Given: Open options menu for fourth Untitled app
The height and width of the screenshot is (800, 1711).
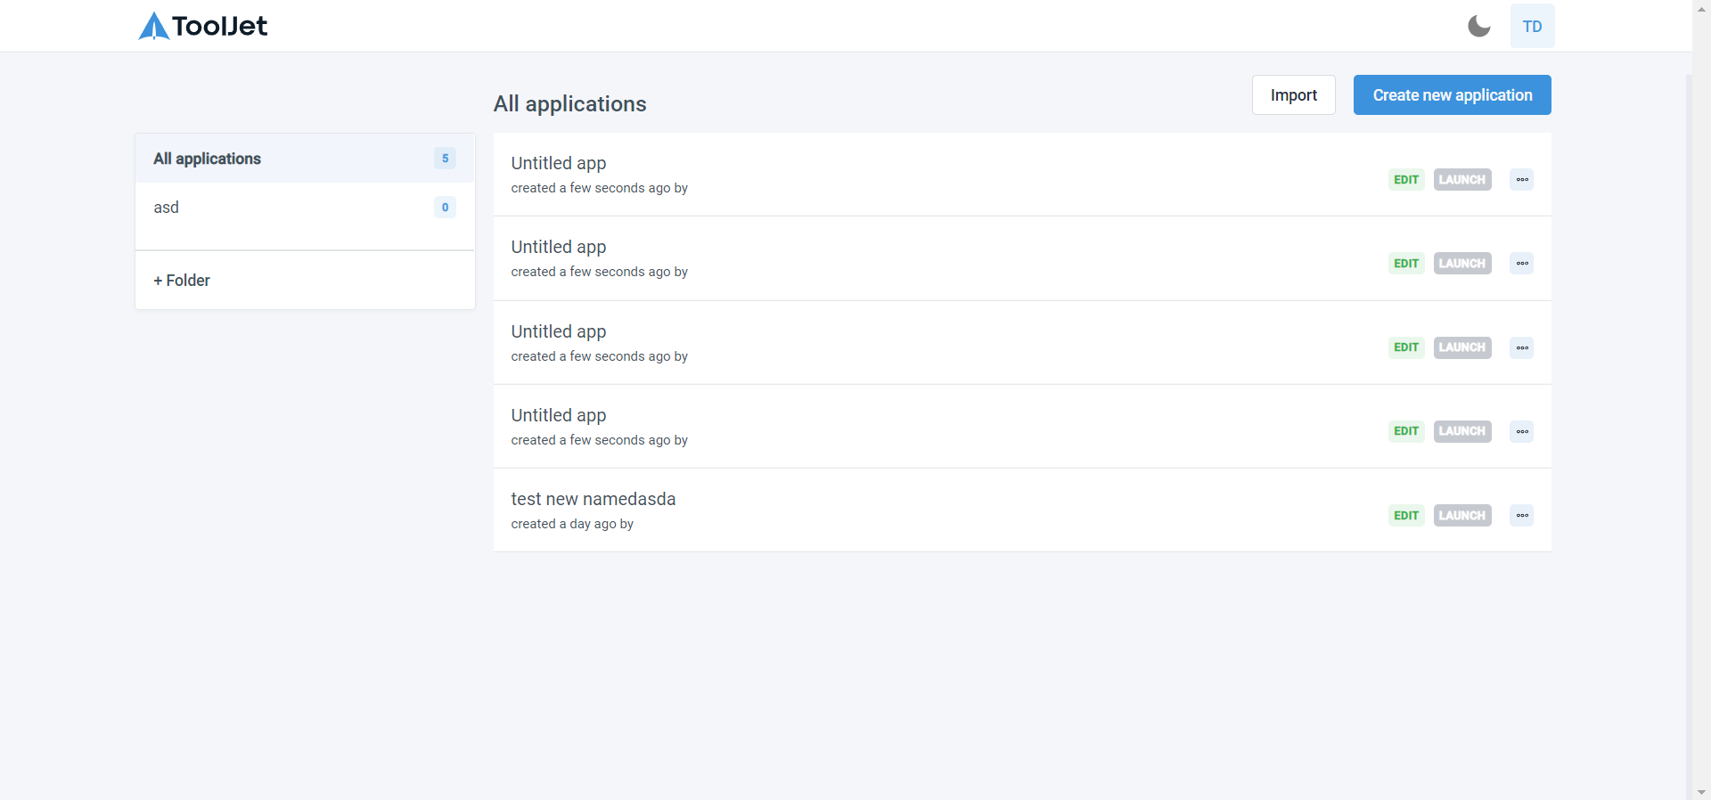Looking at the screenshot, I should (1520, 431).
